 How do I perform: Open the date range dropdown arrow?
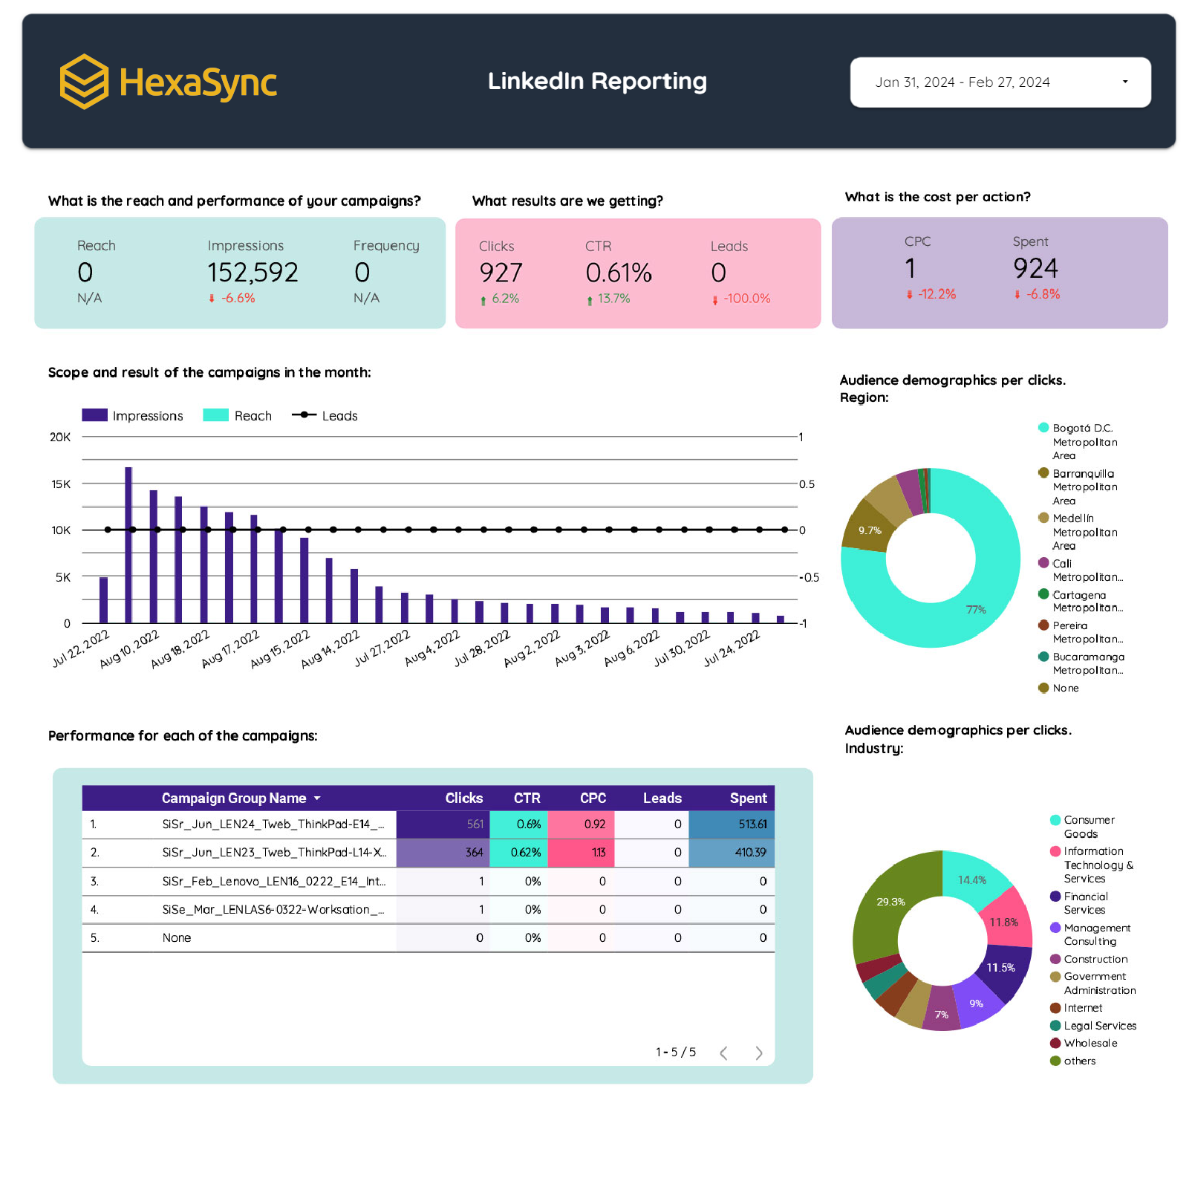(x=1124, y=82)
